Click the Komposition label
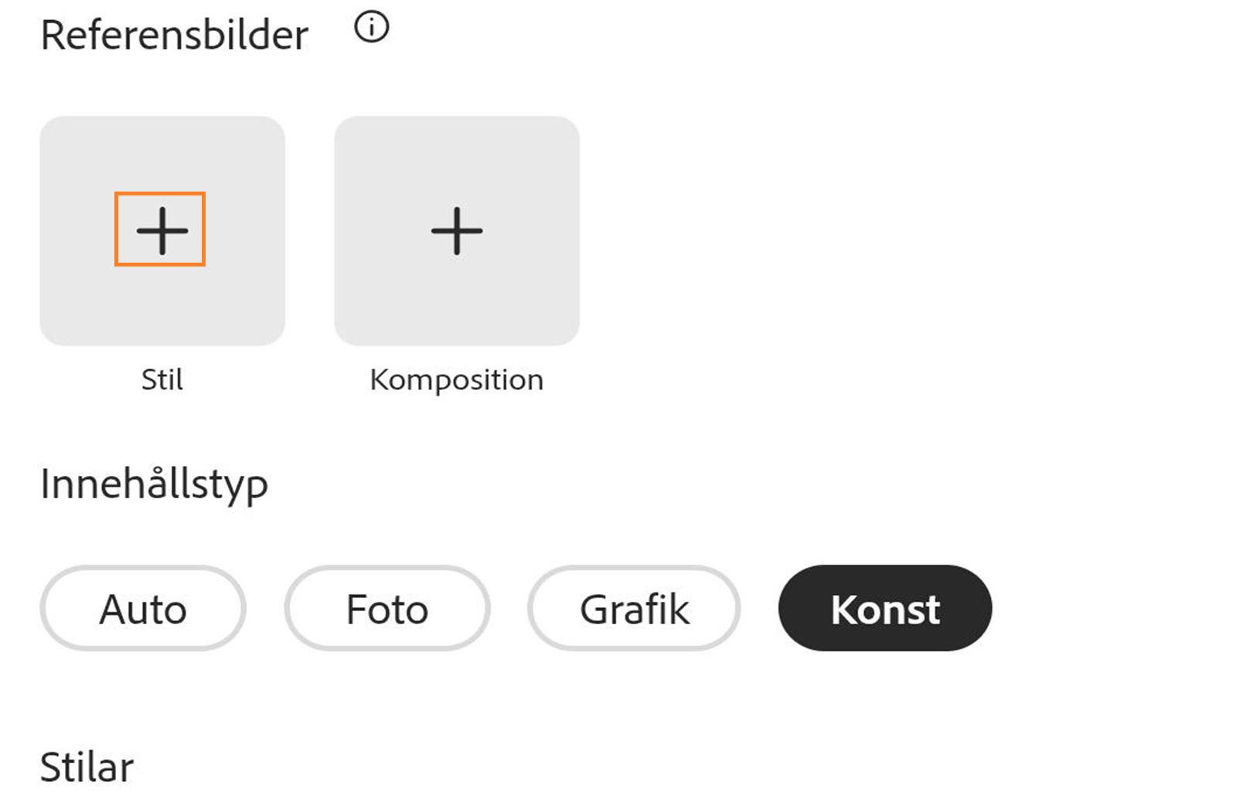 pyautogui.click(x=456, y=379)
